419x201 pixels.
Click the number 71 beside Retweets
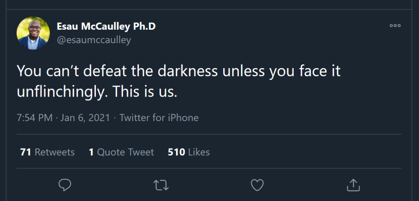click(26, 152)
